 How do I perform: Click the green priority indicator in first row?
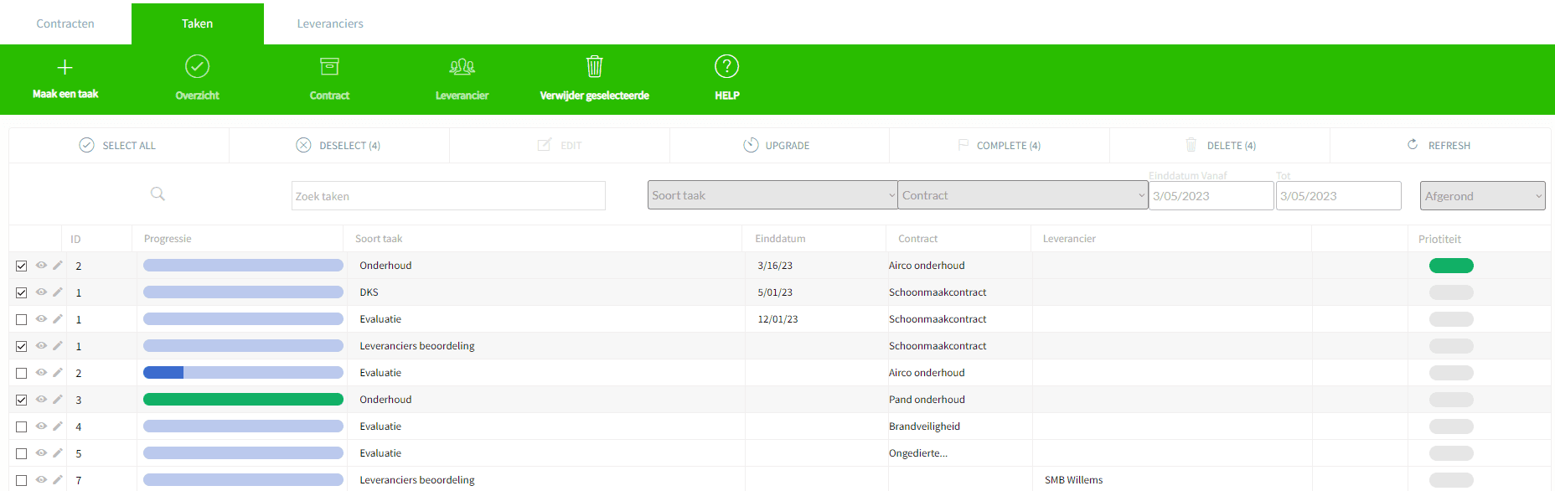tap(1451, 266)
